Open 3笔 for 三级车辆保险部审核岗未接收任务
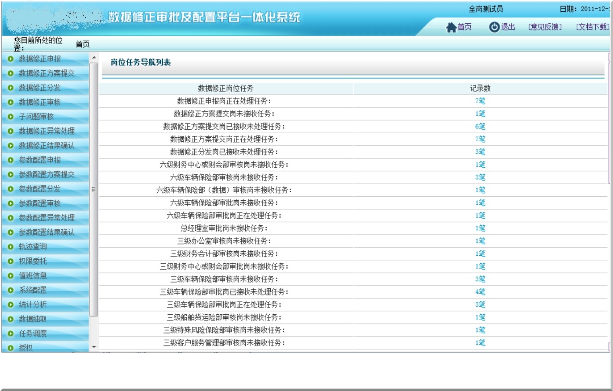The image size is (613, 391). click(x=480, y=279)
